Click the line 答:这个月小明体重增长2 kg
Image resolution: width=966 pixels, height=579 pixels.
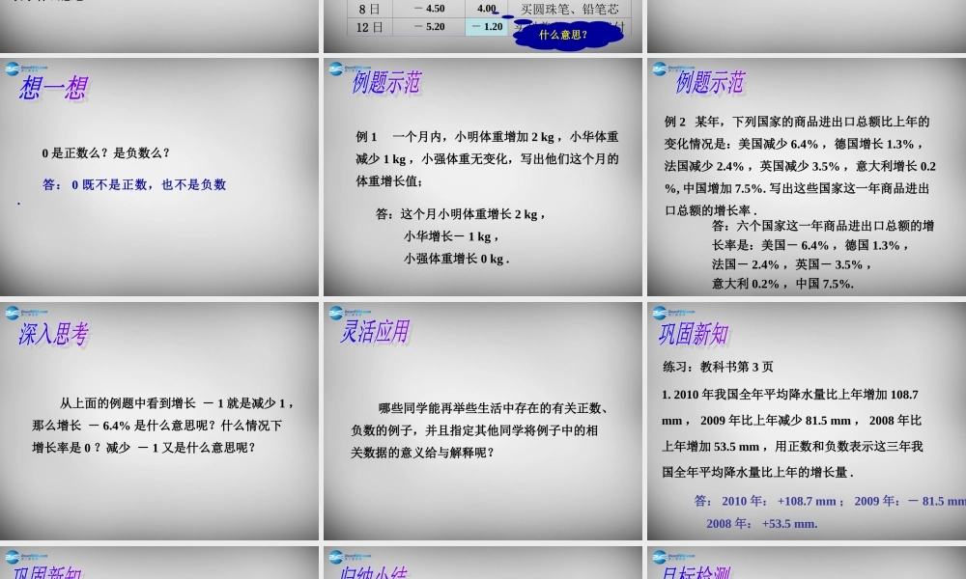[x=461, y=214]
